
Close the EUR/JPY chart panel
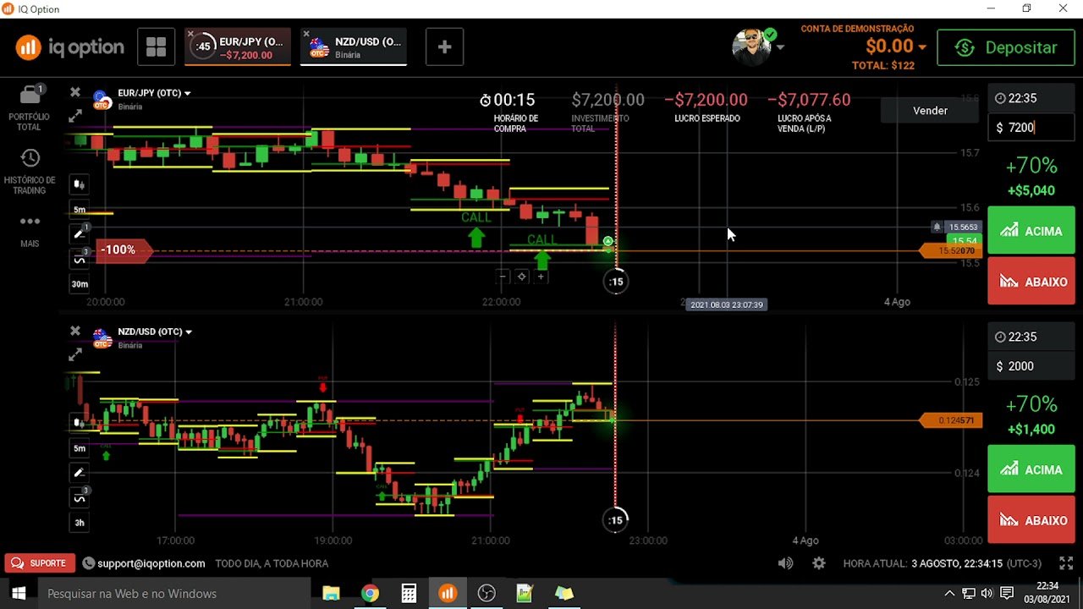[75, 92]
